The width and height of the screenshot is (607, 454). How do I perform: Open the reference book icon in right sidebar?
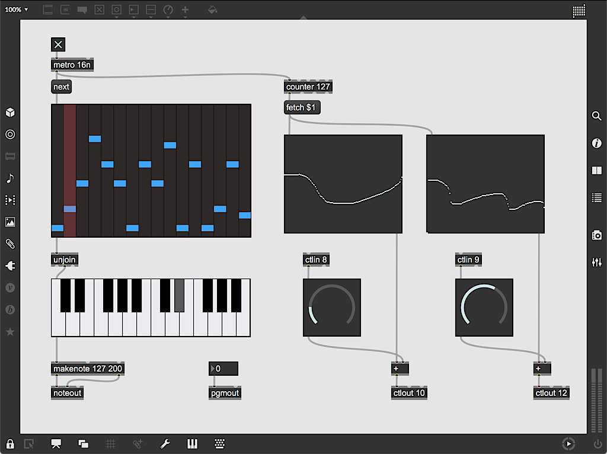coord(596,170)
